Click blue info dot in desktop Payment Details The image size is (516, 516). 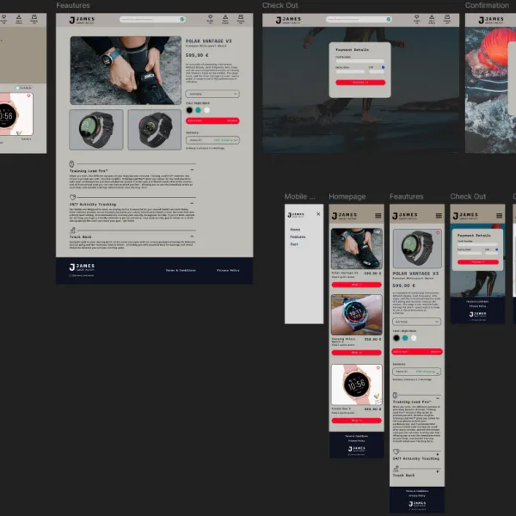[383, 67]
